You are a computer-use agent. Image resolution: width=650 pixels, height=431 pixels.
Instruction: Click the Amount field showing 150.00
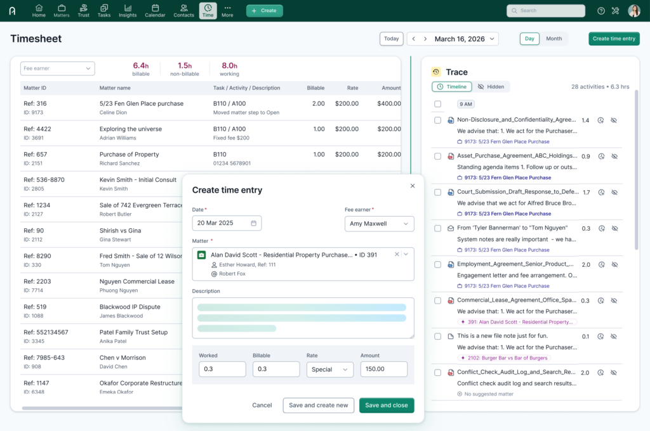click(x=384, y=370)
